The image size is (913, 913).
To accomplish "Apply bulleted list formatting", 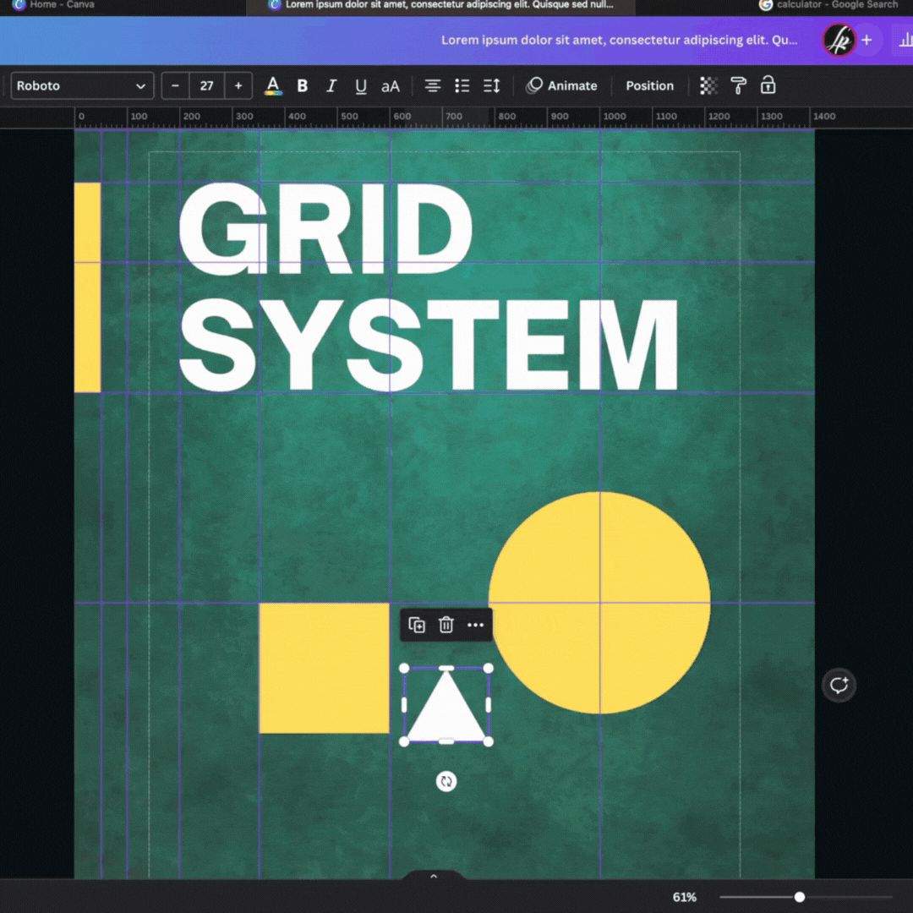I will [462, 85].
